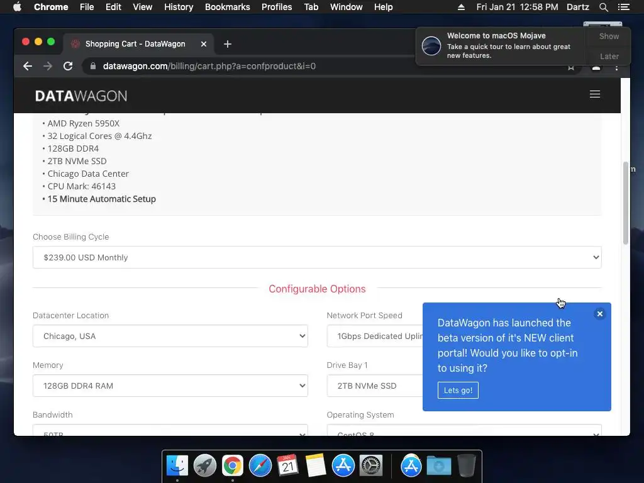Click Chrome icon in the dock
Screen dimensions: 644x483
(233, 466)
